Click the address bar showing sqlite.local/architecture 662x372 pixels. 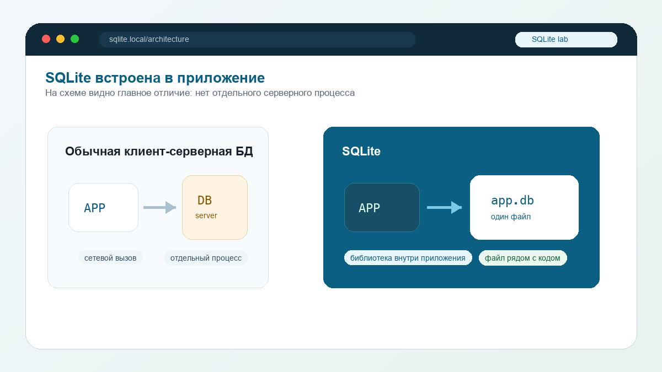(257, 40)
